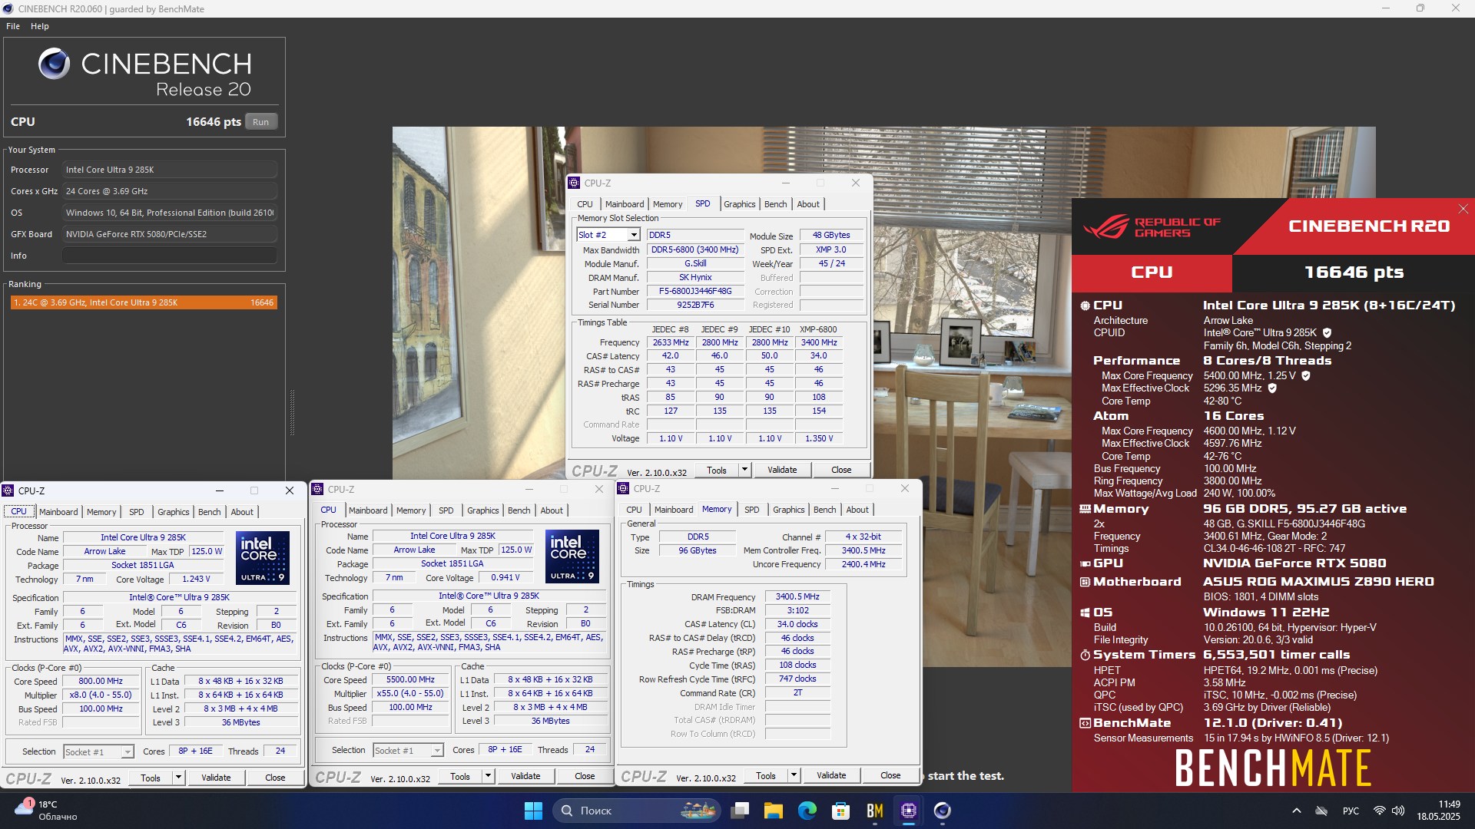Click the System Timers clock icon in BenchMate
The width and height of the screenshot is (1475, 829).
(x=1085, y=655)
